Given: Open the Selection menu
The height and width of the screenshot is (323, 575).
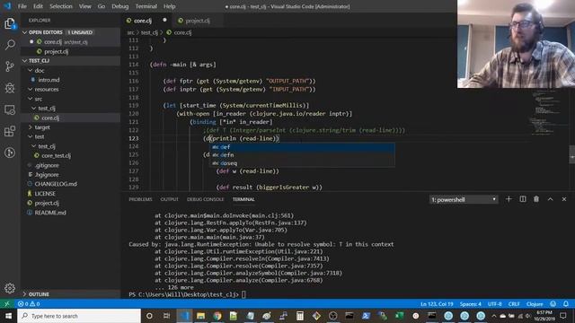Looking at the screenshot, I should tap(61, 6).
